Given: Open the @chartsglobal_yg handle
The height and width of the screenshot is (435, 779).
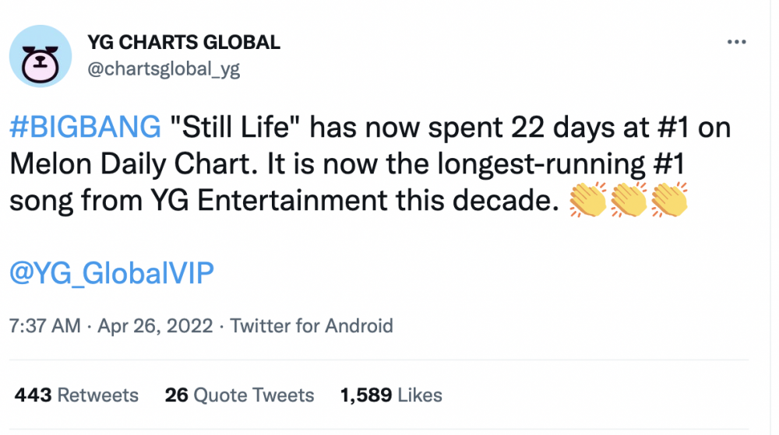Looking at the screenshot, I should coord(164,69).
